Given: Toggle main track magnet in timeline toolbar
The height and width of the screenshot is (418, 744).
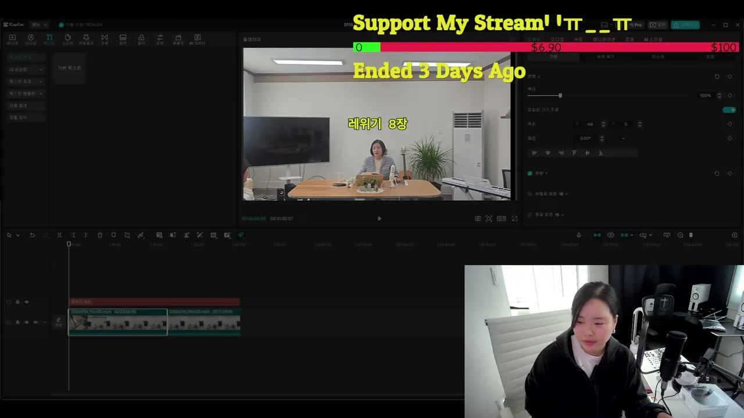Looking at the screenshot, I should [597, 235].
